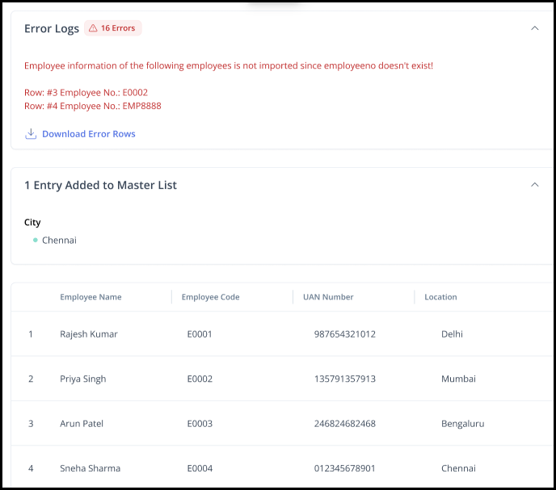The width and height of the screenshot is (556, 490).
Task: Click employee code E0003 cell
Action: [x=200, y=423]
